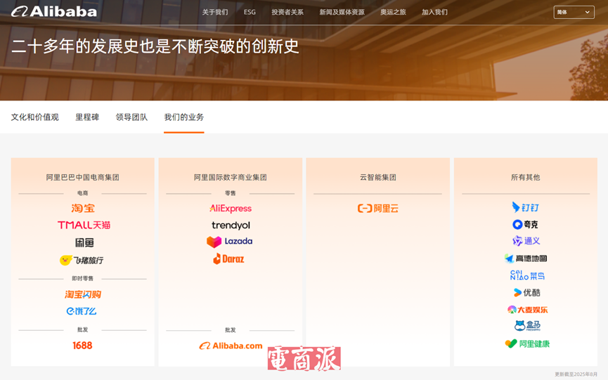Open the AliExpress logo

[x=231, y=209]
